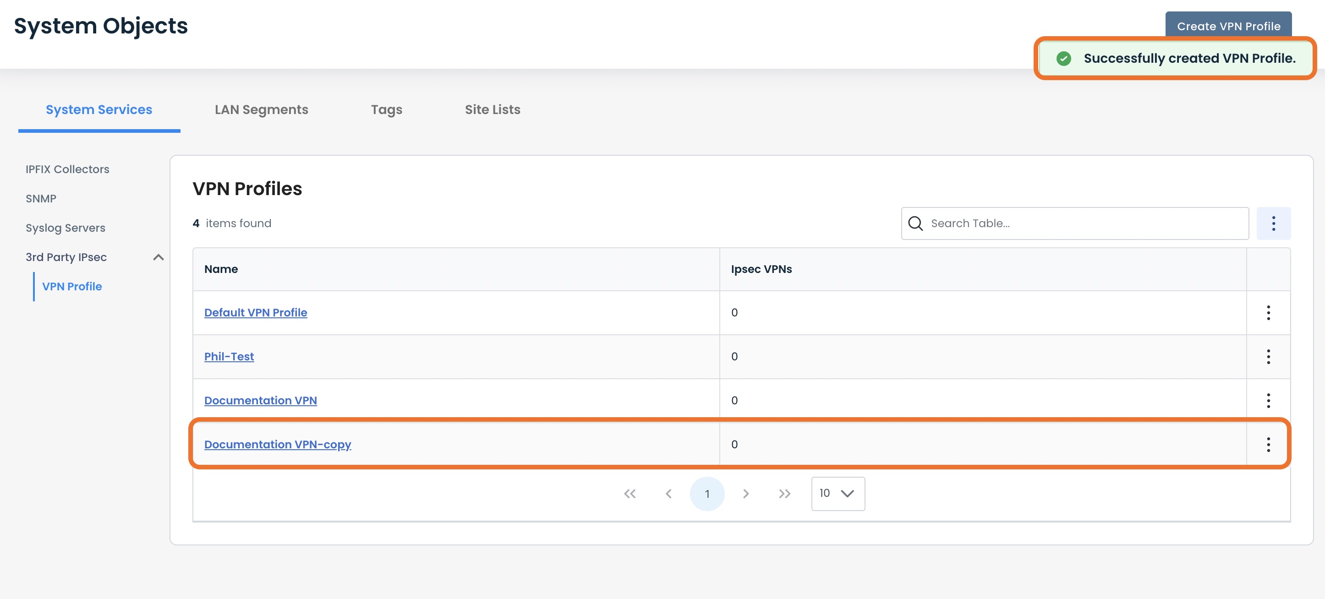
Task: Open the Tags tab
Action: tap(386, 109)
